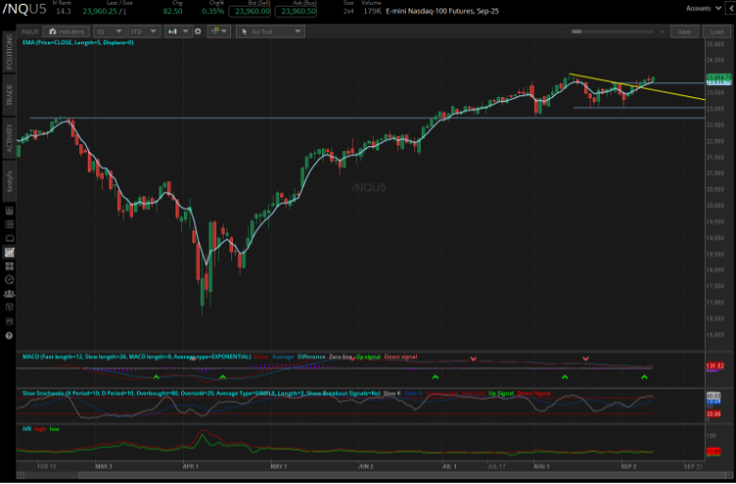Open the grid layout icon in sidebar
736x484 pixels.
8,266
